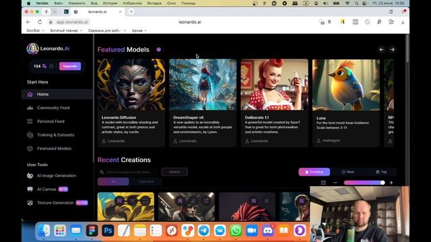Click the app.leonardo.ai address bar
This screenshot has width=431, height=242.
[x=72, y=22]
